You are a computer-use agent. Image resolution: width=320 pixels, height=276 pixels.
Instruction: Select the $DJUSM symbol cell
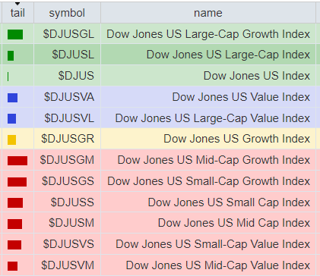(x=67, y=223)
